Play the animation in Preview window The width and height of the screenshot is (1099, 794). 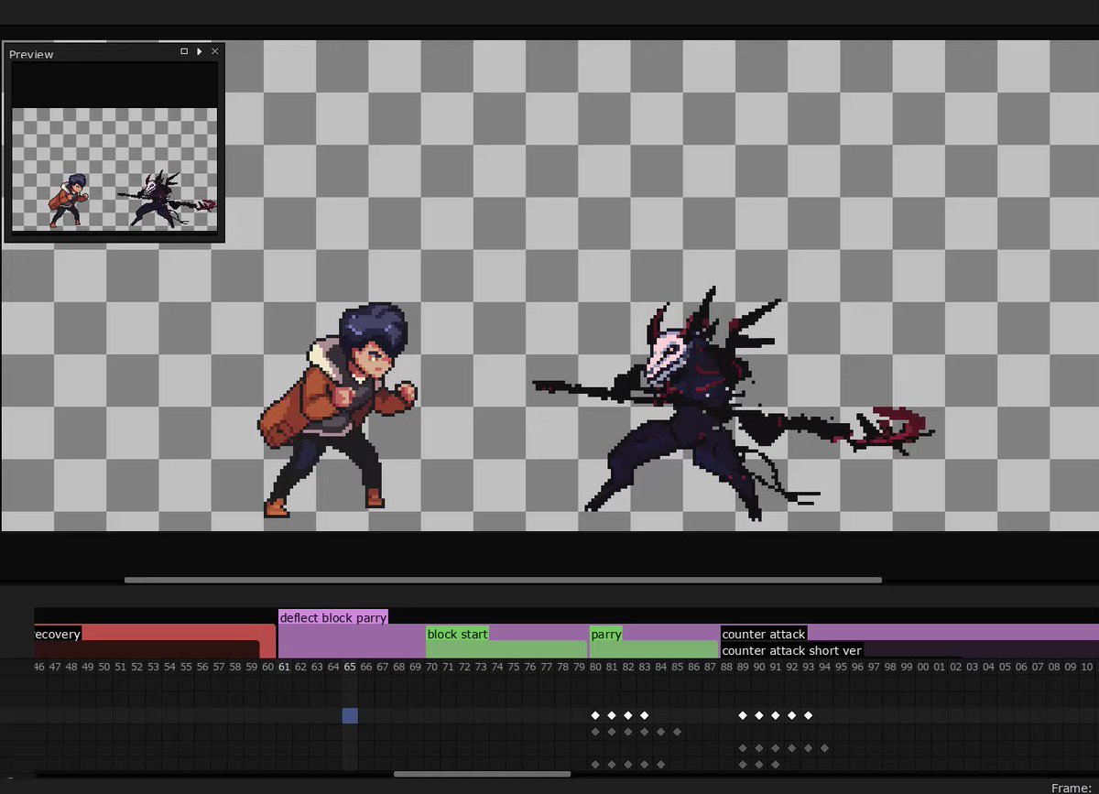200,52
